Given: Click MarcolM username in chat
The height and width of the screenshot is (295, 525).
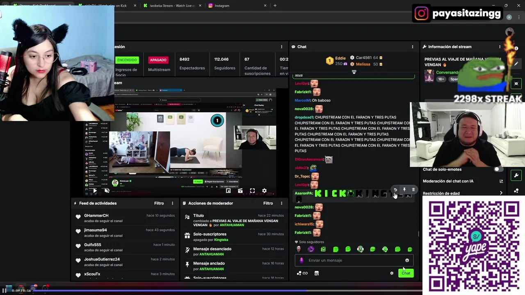Looking at the screenshot, I should coord(302,100).
